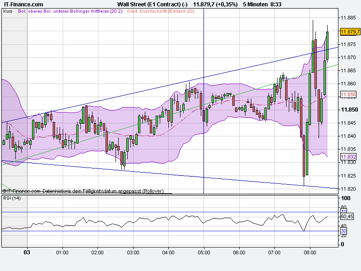Click the RSI 70 level label
This screenshot has width=361, height=271.
click(x=343, y=211)
